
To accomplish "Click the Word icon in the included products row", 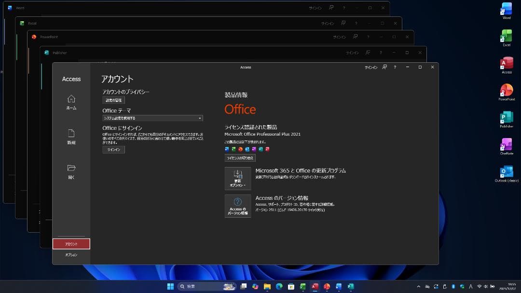I will tap(226, 149).
